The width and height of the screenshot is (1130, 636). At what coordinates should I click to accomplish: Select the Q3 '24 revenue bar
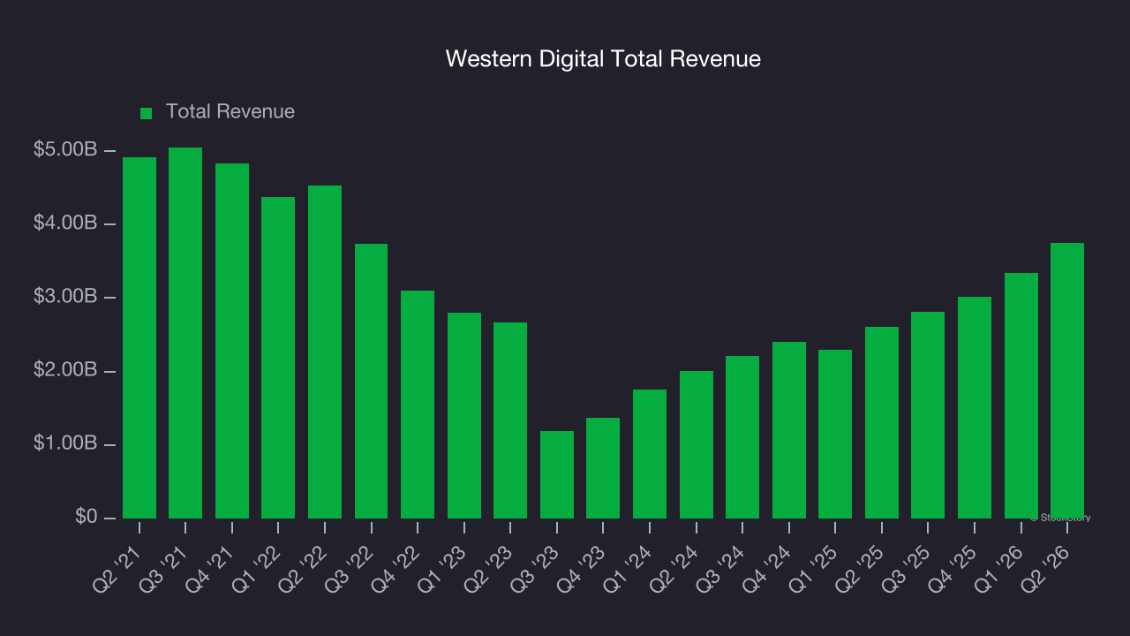coord(742,437)
